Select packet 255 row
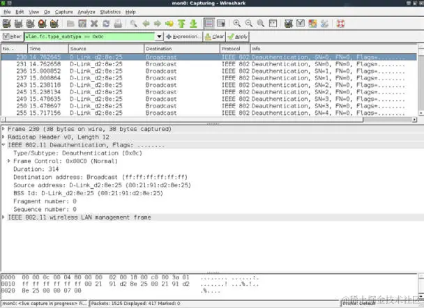 click(x=209, y=113)
